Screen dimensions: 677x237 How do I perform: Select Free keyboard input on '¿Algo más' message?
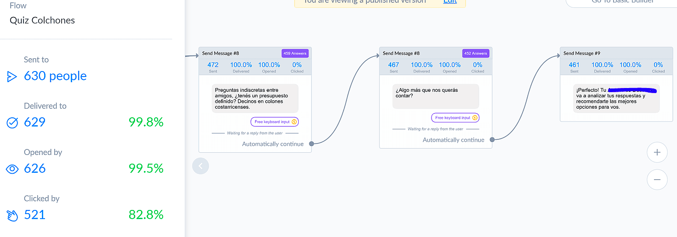pos(455,118)
